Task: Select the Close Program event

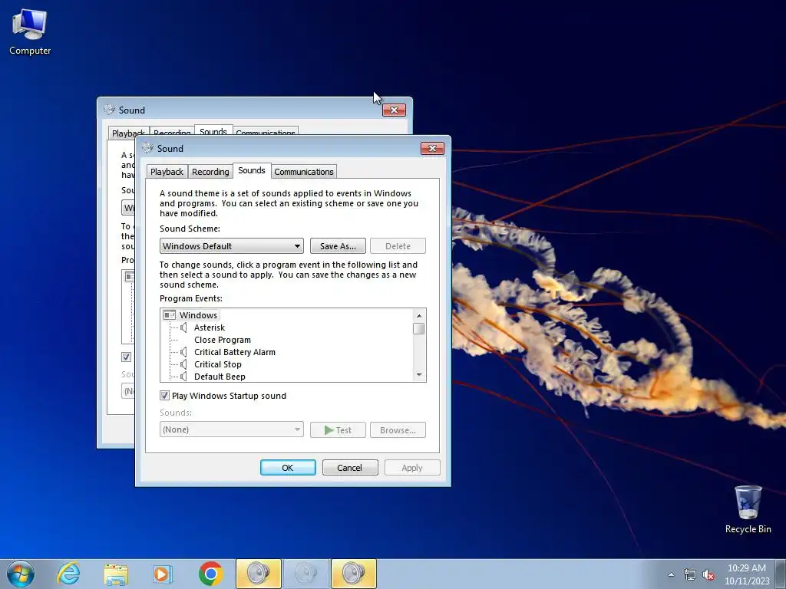Action: (x=223, y=340)
